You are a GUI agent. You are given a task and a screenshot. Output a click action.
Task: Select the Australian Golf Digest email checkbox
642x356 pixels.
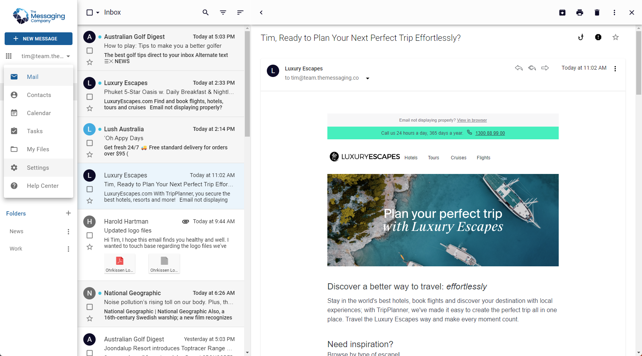click(89, 50)
